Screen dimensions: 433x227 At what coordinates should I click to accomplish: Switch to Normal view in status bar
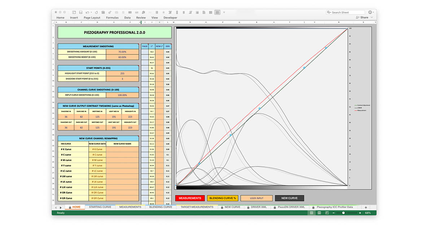311,213
